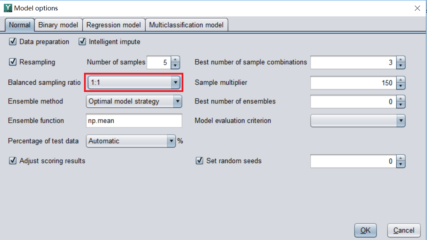Viewport: 427px width, 240px height.
Task: Expand the Ensemble method dropdown
Action: click(178, 102)
